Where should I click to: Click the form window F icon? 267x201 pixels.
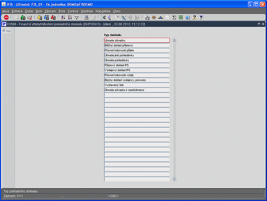tap(4, 24)
